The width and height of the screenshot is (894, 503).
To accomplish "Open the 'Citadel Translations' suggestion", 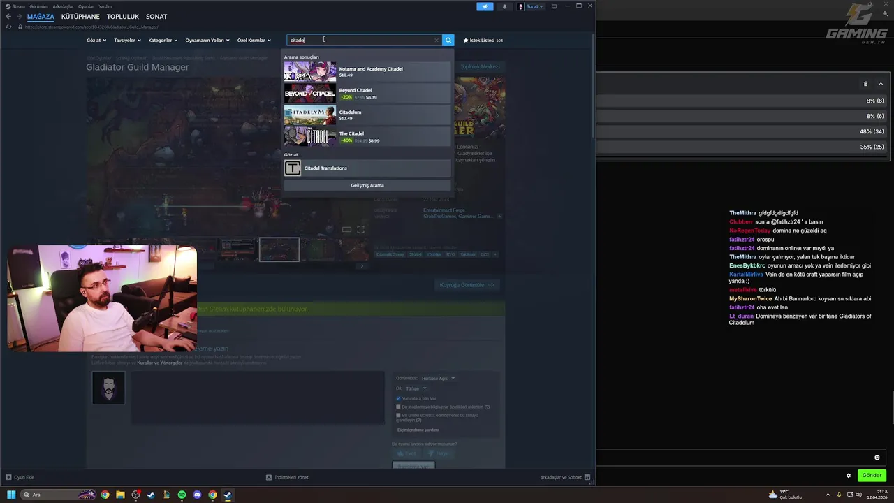I will click(367, 168).
